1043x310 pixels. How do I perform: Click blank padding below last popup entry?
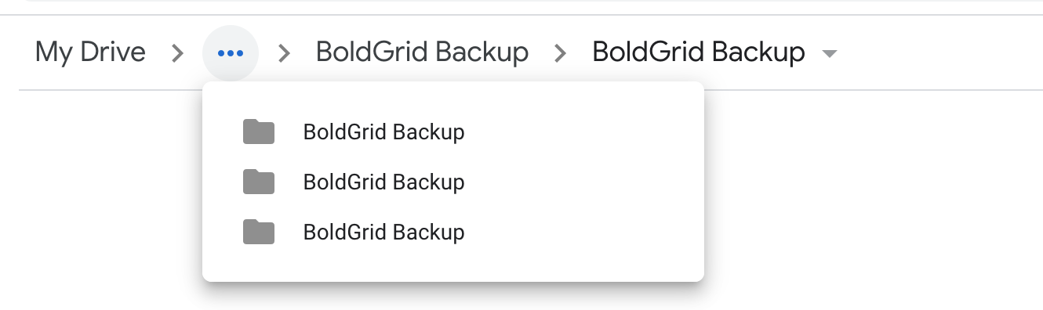(453, 269)
